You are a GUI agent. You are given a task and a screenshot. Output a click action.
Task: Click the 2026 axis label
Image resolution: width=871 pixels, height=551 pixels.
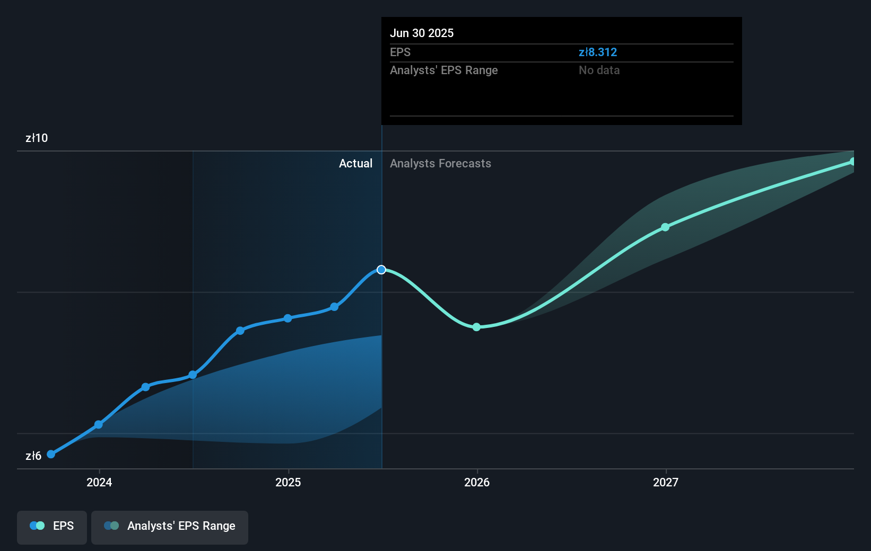(x=476, y=483)
